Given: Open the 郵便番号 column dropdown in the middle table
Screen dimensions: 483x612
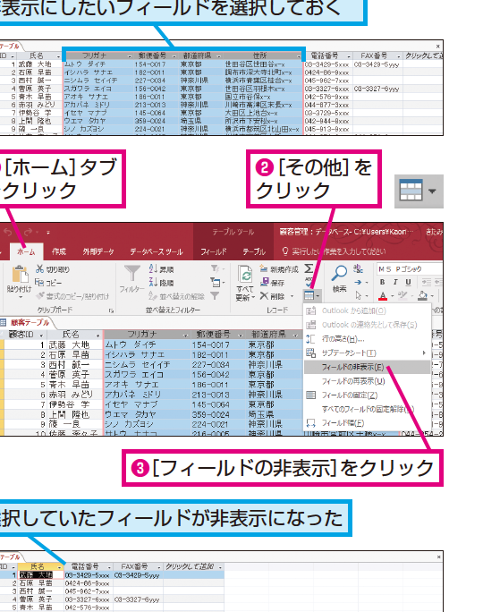Looking at the screenshot, I should click(x=241, y=336).
